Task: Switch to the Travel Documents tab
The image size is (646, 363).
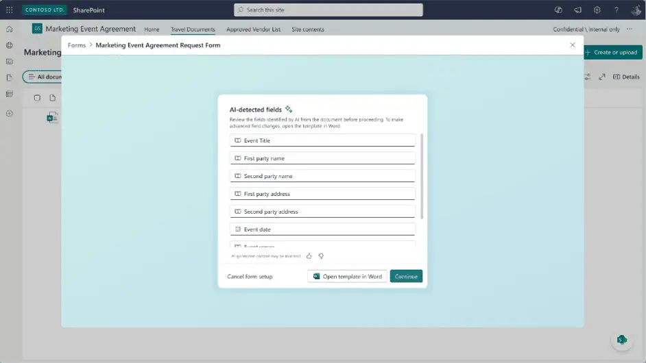Action: click(x=193, y=29)
